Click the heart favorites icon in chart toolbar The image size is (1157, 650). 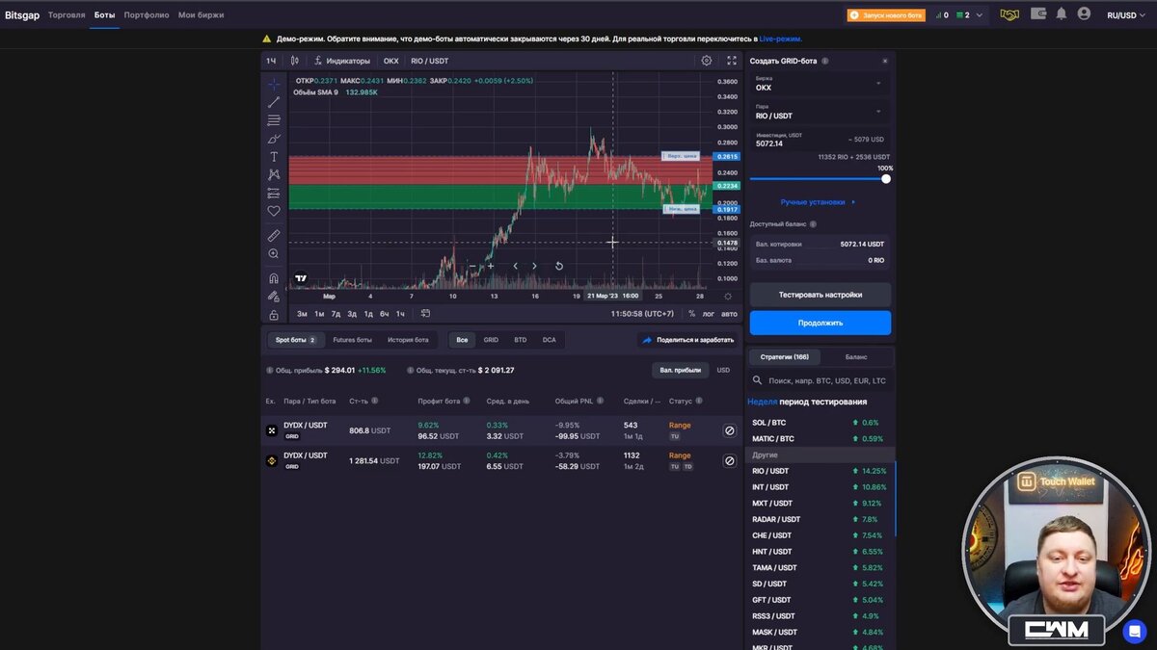click(274, 211)
